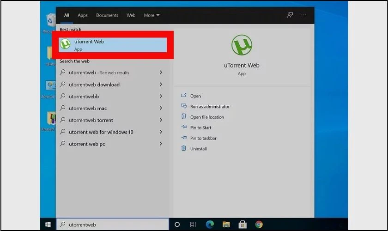Image resolution: width=388 pixels, height=231 pixels.
Task: Click the Uninstall trash icon
Action: (184, 148)
